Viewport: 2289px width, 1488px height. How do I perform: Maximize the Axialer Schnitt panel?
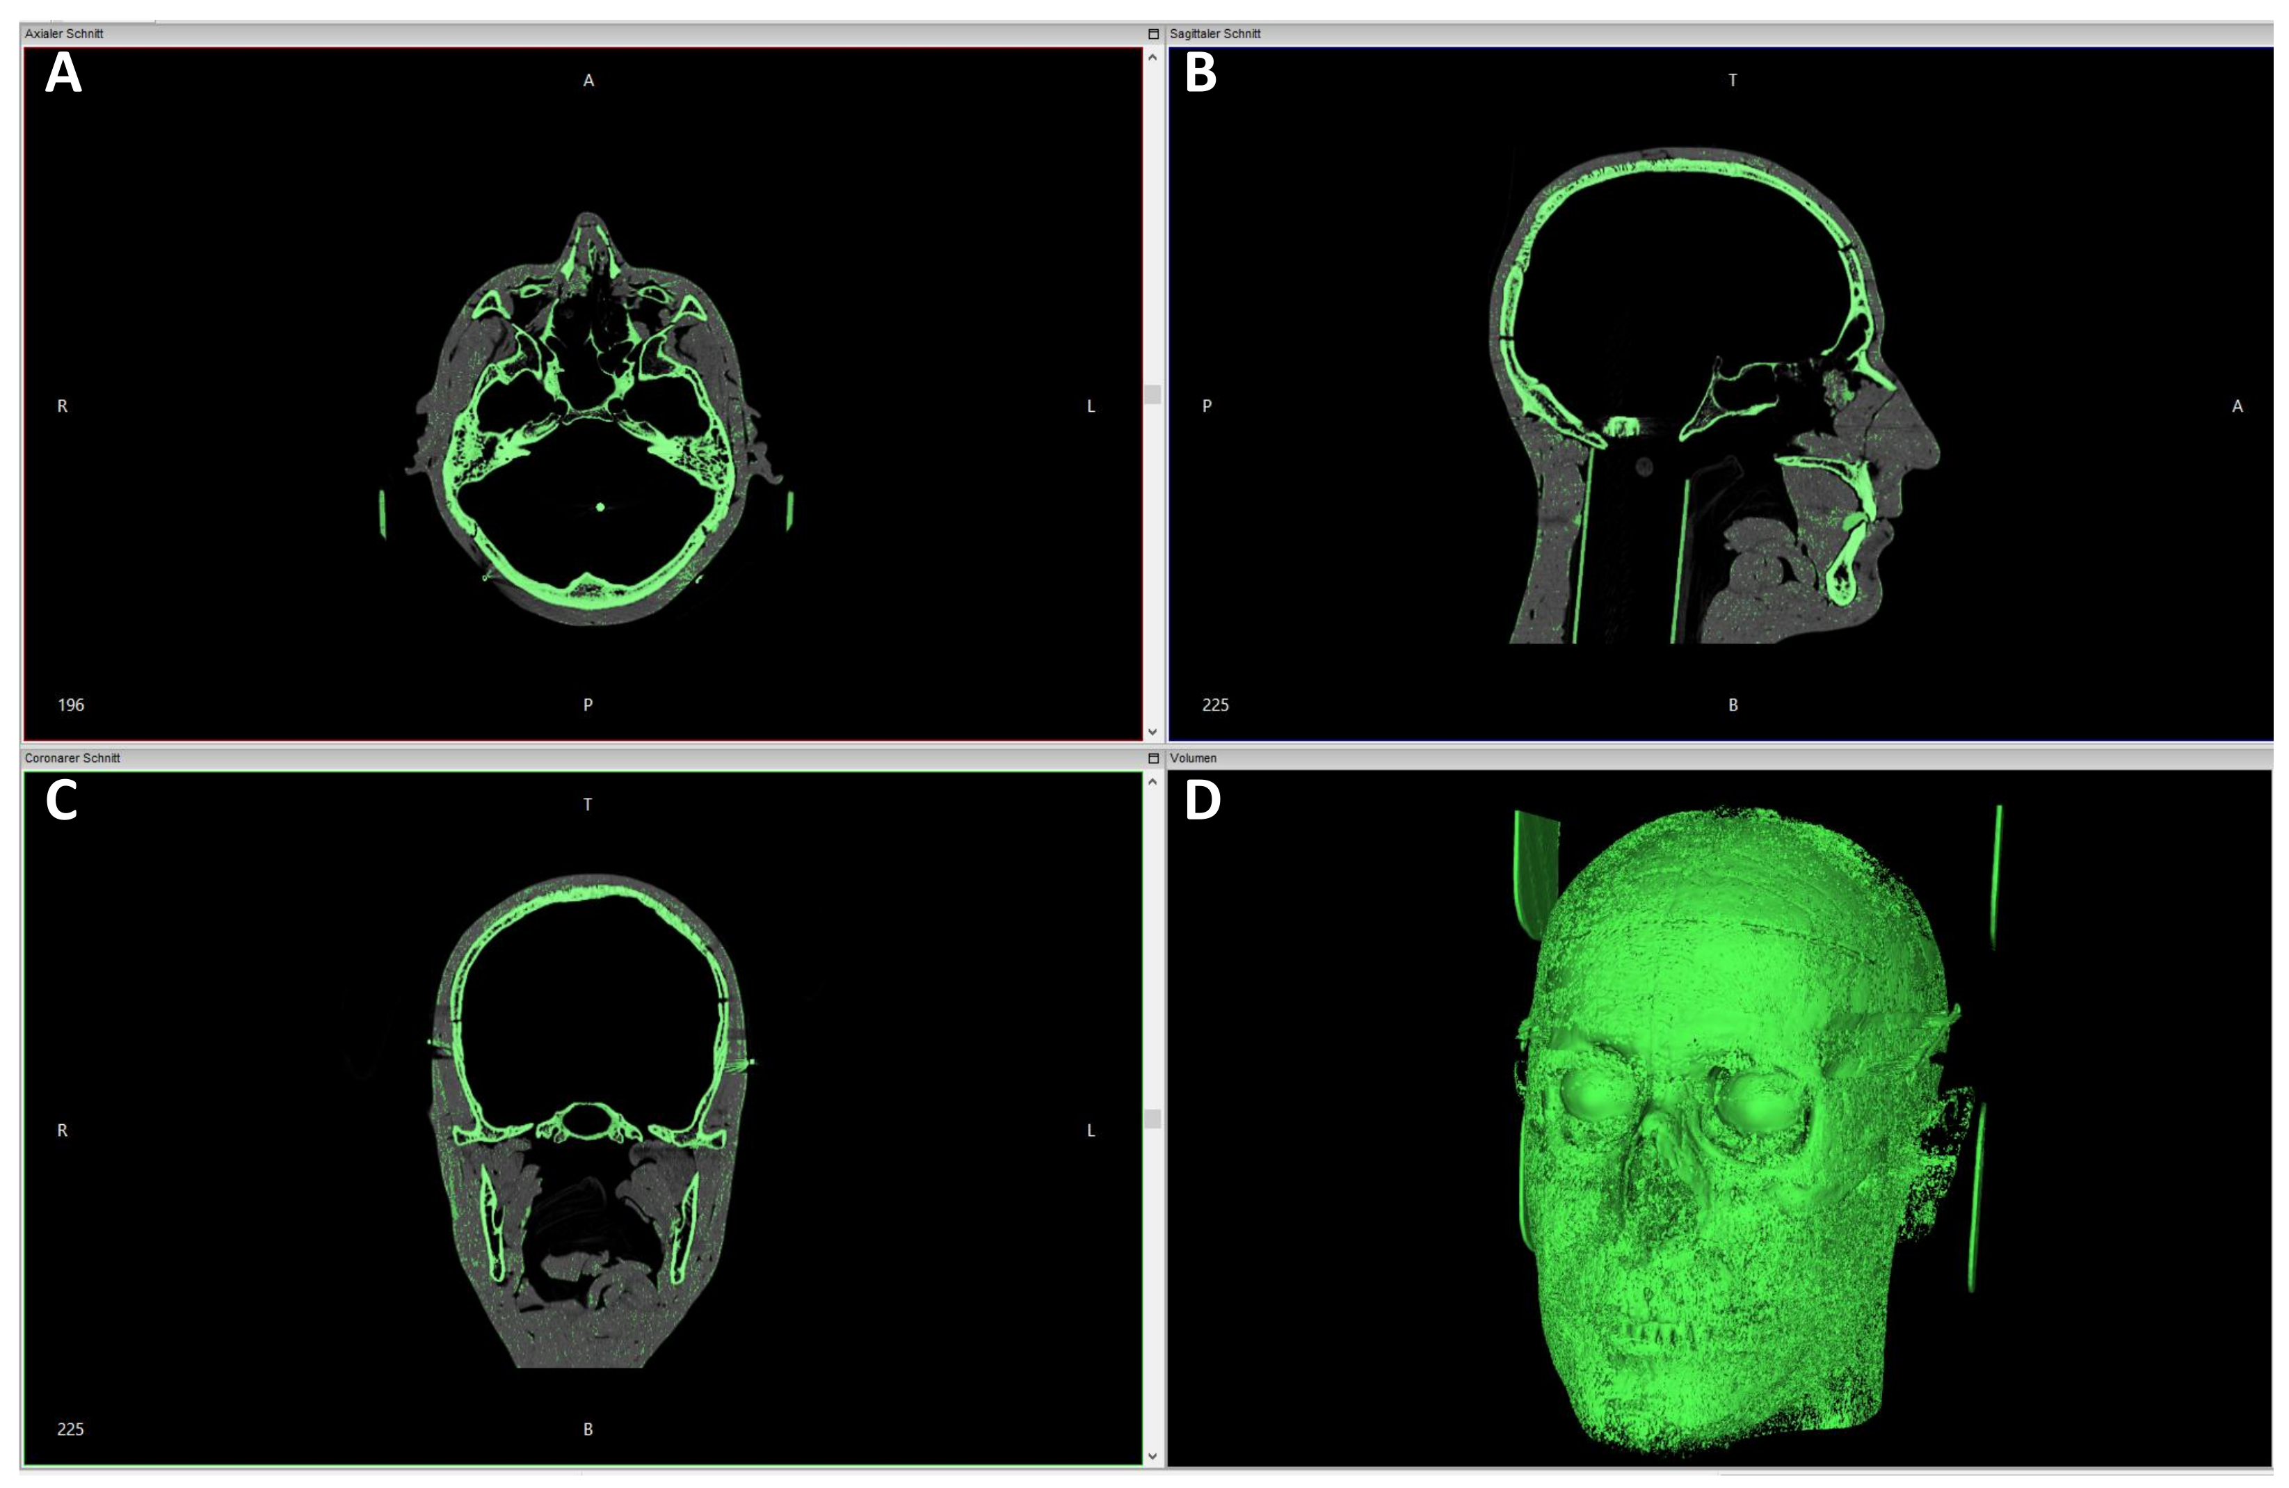pyautogui.click(x=1153, y=33)
